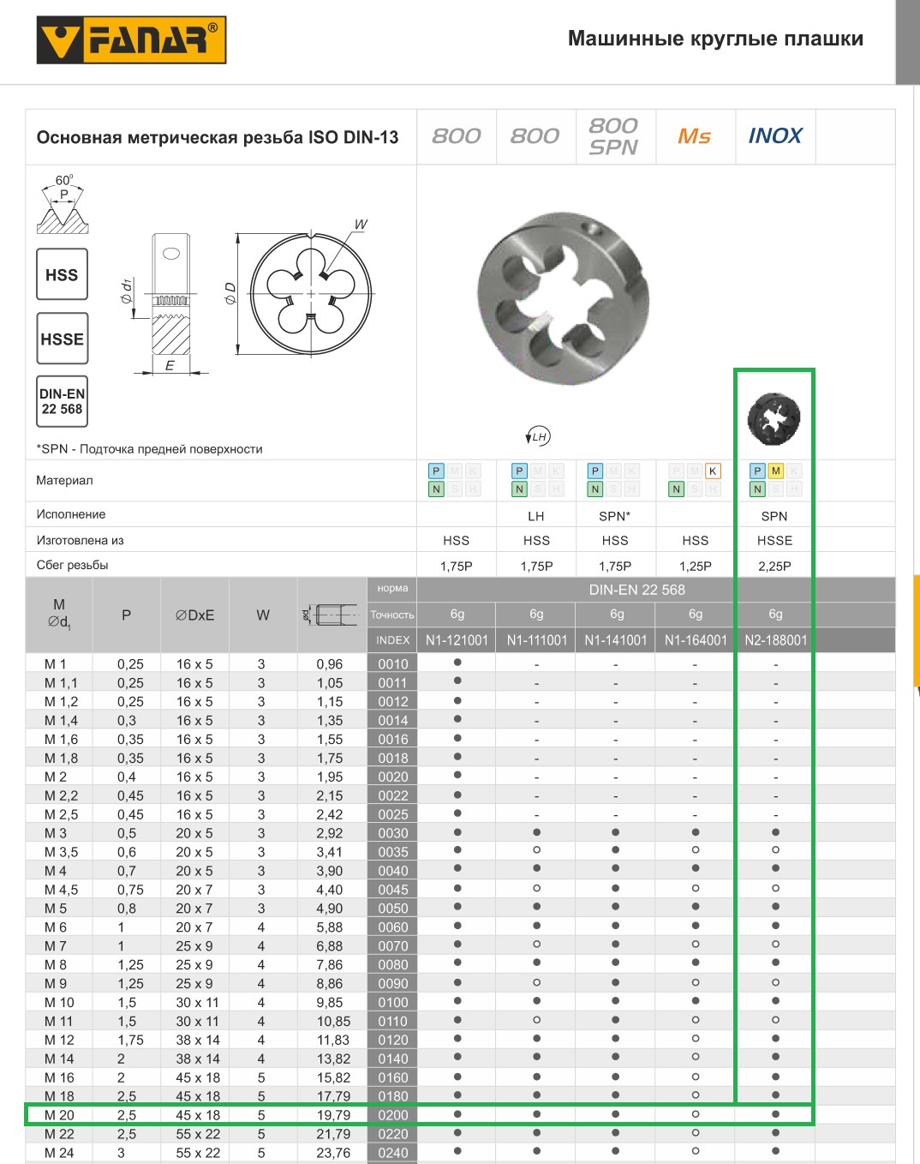Click the HSSE badge icon

62,339
